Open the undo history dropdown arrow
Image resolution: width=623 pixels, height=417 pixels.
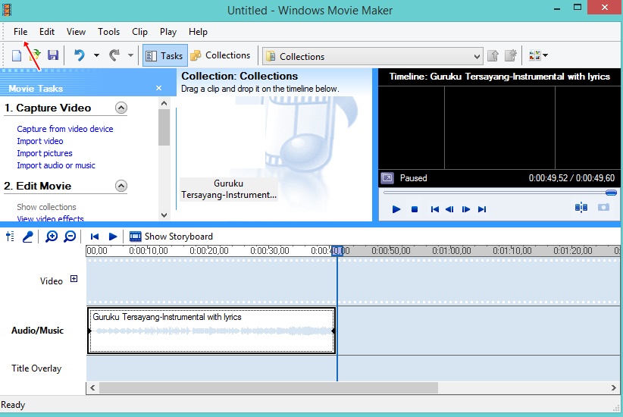click(96, 55)
